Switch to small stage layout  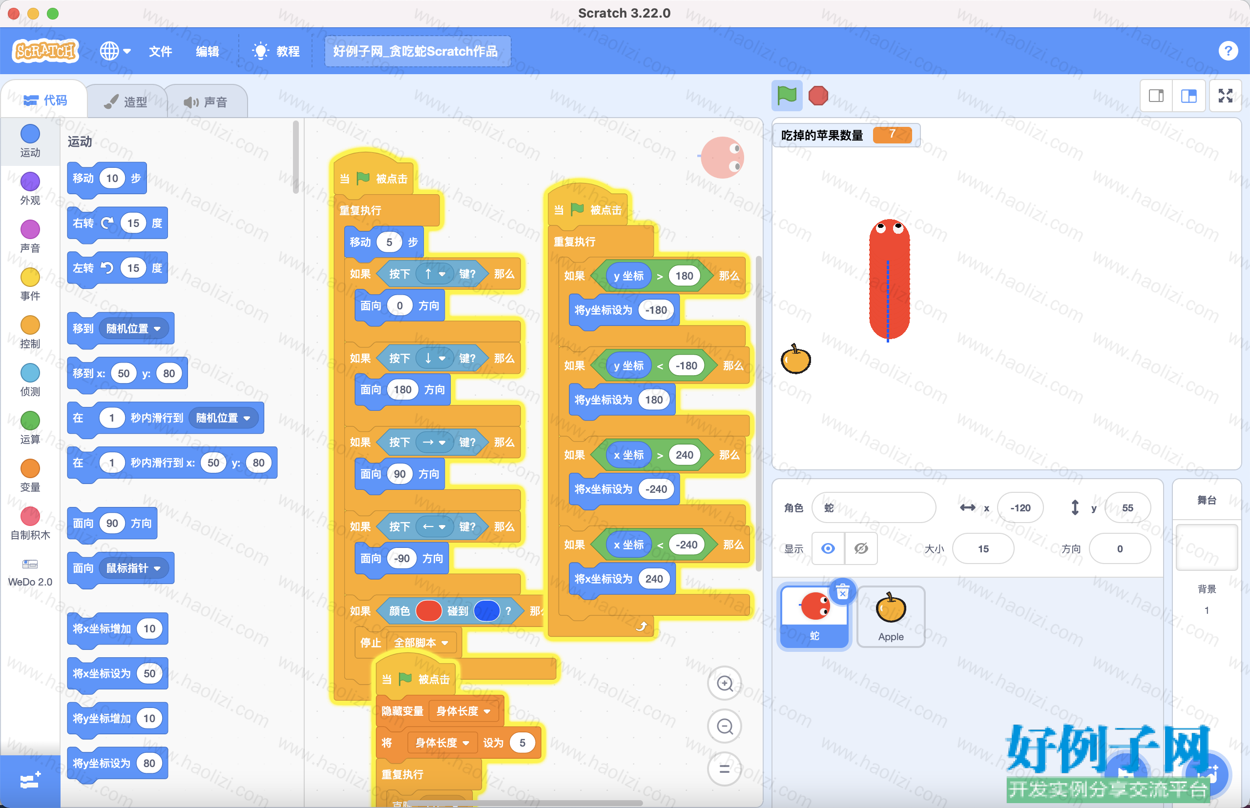[x=1156, y=96]
